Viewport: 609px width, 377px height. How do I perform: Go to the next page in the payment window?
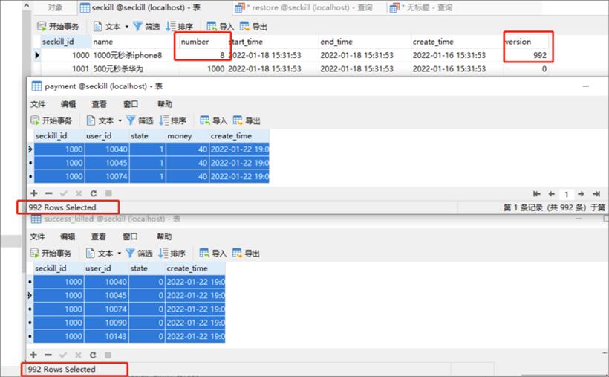[x=581, y=194]
